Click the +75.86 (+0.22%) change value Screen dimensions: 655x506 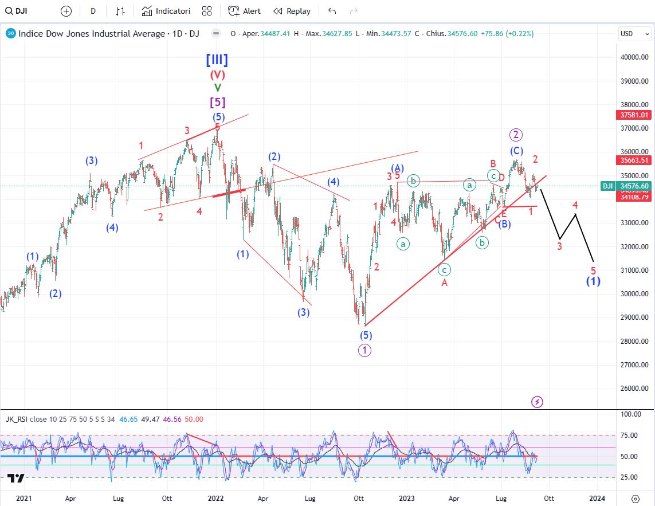tap(508, 33)
